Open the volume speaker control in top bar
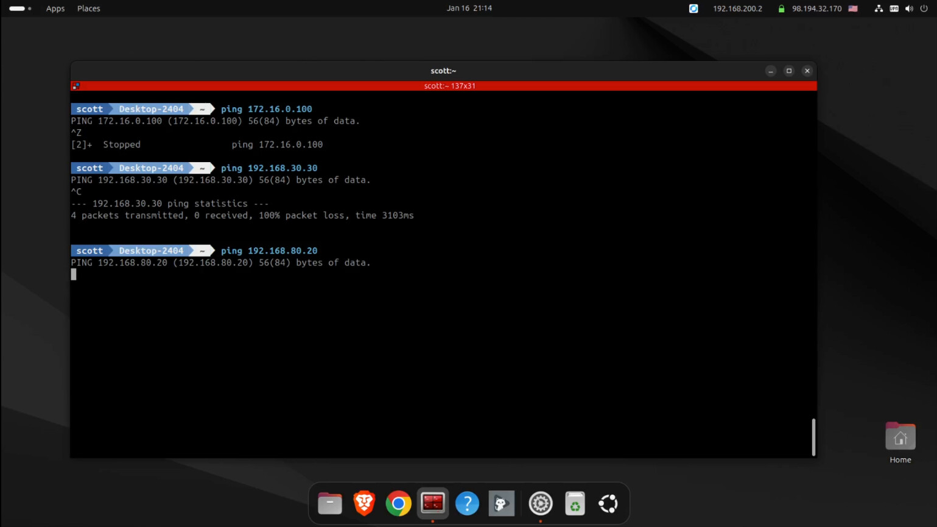Image resolution: width=937 pixels, height=527 pixels. click(909, 9)
